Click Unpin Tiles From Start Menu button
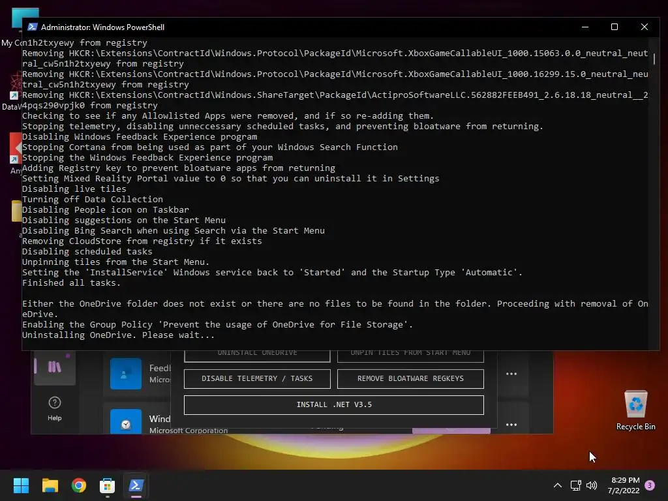This screenshot has height=501, width=668. pyautogui.click(x=410, y=356)
